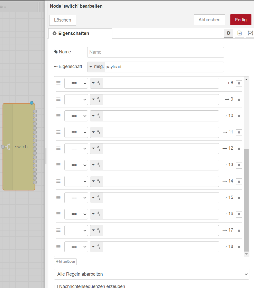Delete rule for output 15

[x=239, y=198]
